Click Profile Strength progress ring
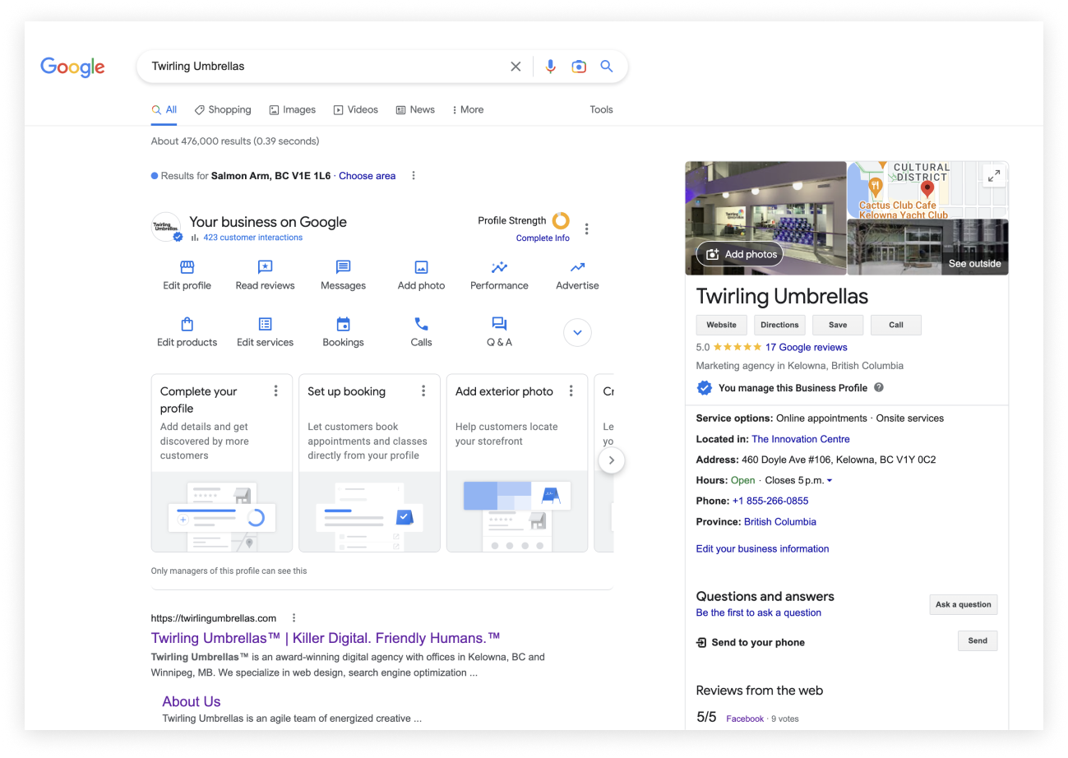The width and height of the screenshot is (1068, 758). coord(561,220)
